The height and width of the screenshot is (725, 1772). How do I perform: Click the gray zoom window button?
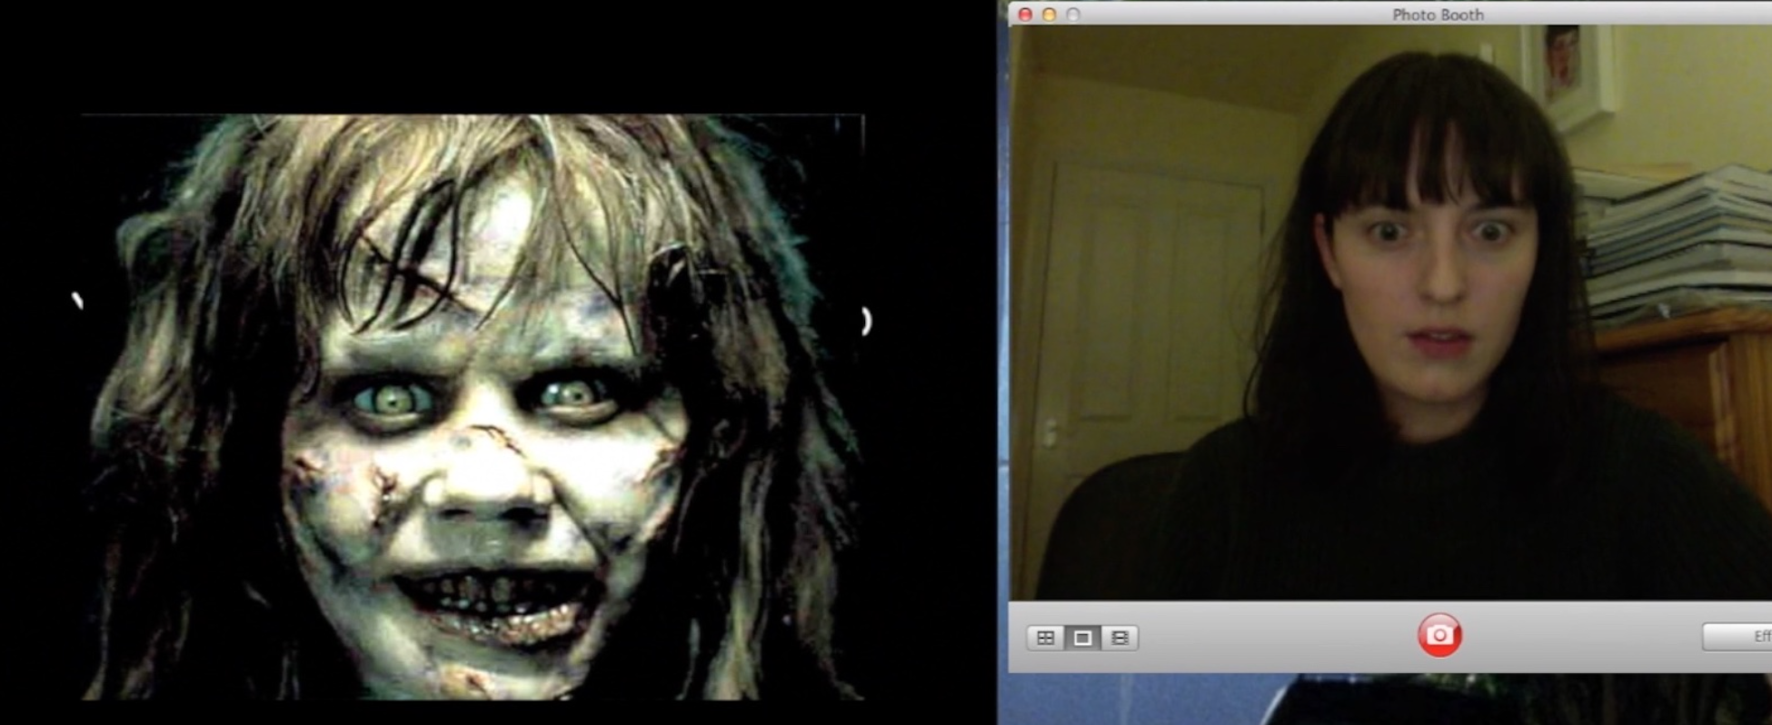[1073, 15]
